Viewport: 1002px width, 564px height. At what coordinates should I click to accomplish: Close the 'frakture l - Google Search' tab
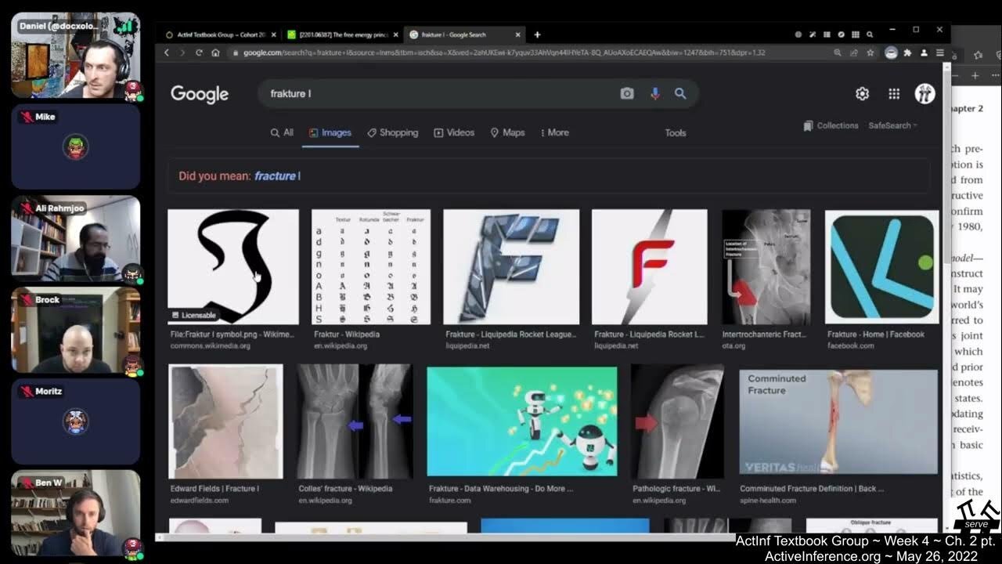coord(518,34)
